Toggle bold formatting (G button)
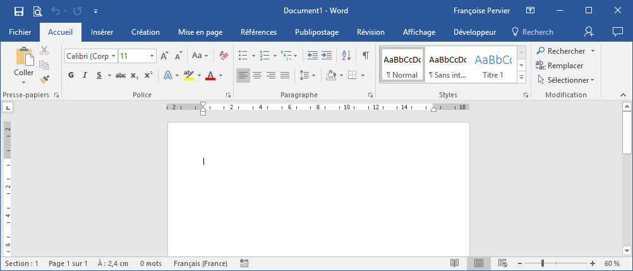Screen dimensions: 633x271 71,76
